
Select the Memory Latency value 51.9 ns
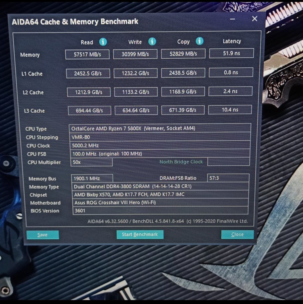231,53
